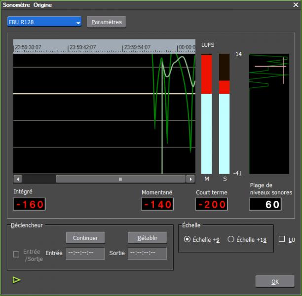Image resolution: width=302 pixels, height=296 pixels.
Task: Click the loudness range histogram panel
Action: click(269, 114)
